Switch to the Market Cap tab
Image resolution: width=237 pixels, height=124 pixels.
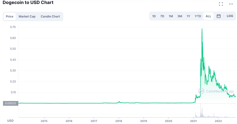click(27, 16)
